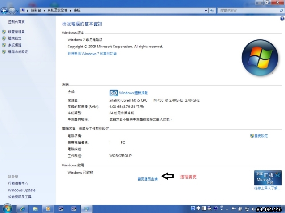This screenshot has height=213, width=285.
Task: Select the Windows 7 家用進階版 edition text
Action: [85, 40]
